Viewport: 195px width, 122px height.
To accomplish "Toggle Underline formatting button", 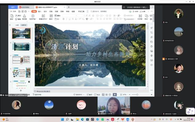I will (70, 19).
